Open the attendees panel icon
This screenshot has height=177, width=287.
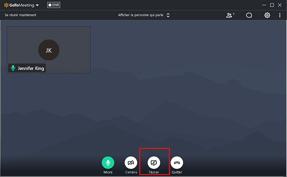click(x=230, y=15)
